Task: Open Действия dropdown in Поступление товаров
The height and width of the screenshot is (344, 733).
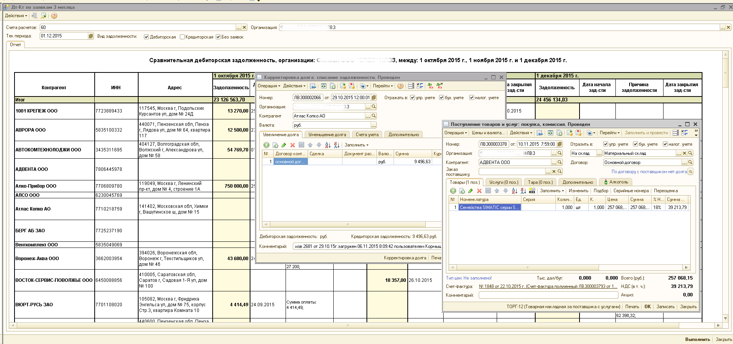Action: point(521,133)
